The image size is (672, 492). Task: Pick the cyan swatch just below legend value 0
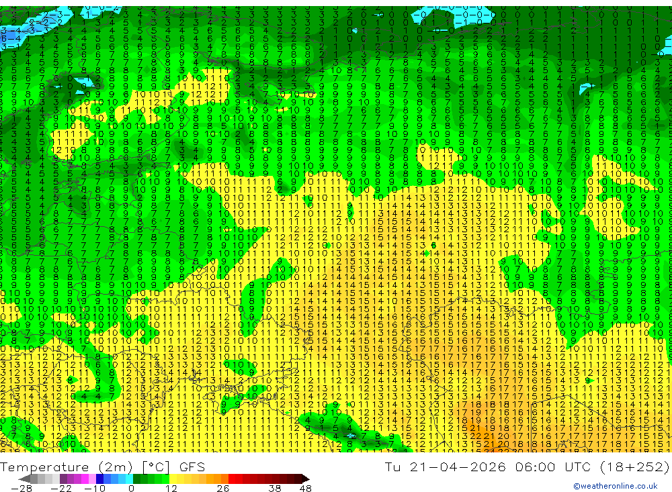pyautogui.click(x=129, y=479)
